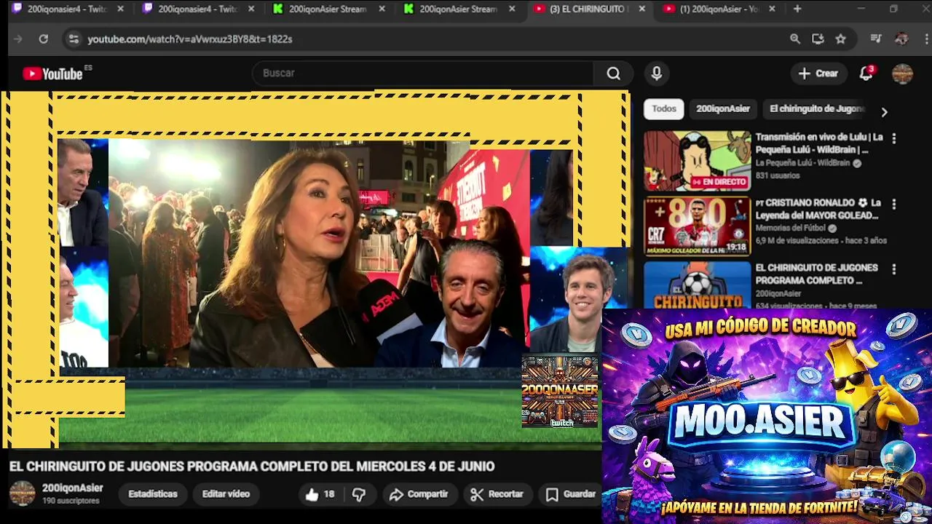Bookmark this page with the star icon
Image resolution: width=932 pixels, height=524 pixels.
(x=840, y=39)
